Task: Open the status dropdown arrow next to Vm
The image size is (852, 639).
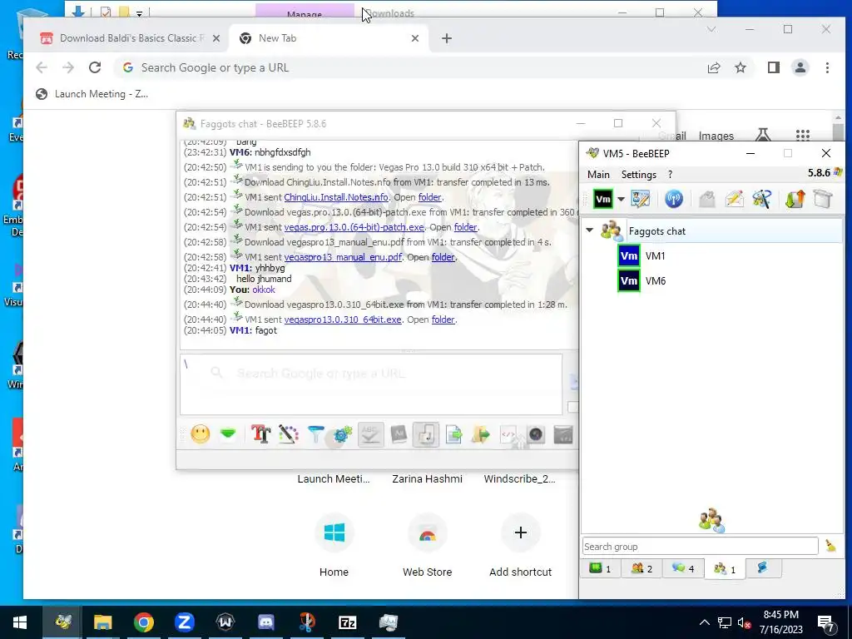Action: point(621,200)
